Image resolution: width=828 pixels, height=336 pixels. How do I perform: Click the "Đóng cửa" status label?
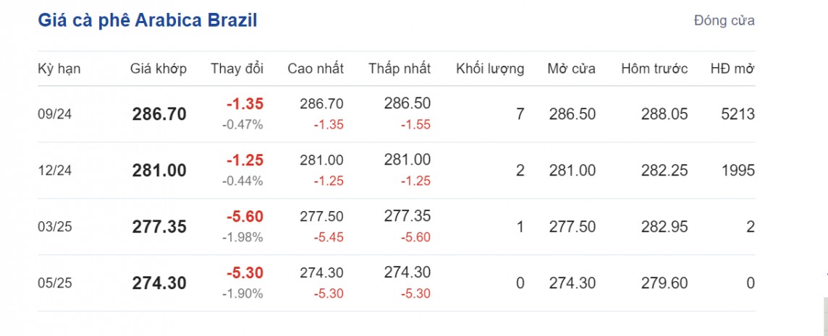pos(724,20)
